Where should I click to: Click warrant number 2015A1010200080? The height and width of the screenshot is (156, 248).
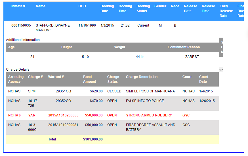[63, 115]
